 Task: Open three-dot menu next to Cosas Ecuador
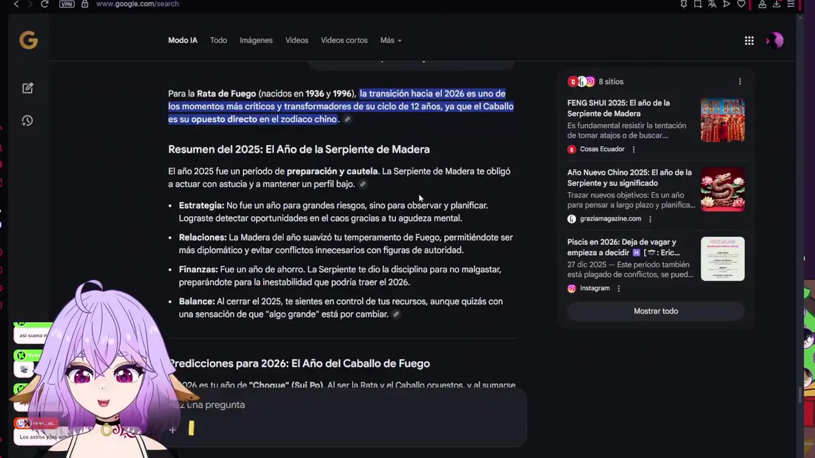[634, 149]
